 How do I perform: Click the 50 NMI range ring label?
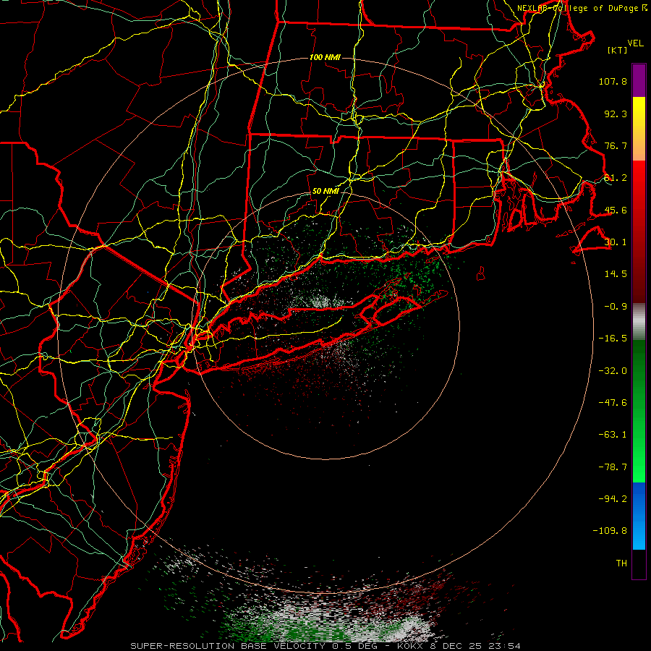pos(325,192)
